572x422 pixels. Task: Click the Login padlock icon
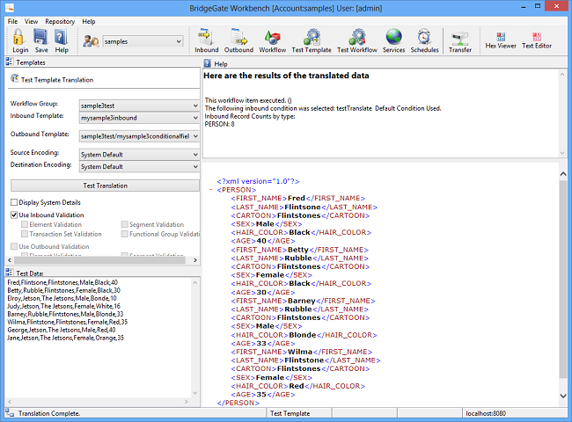pos(19,37)
